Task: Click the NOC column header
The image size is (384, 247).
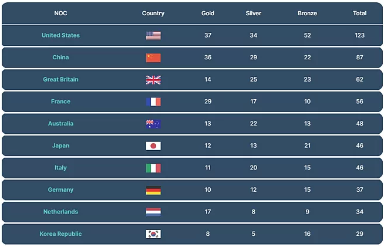Action: (x=60, y=13)
